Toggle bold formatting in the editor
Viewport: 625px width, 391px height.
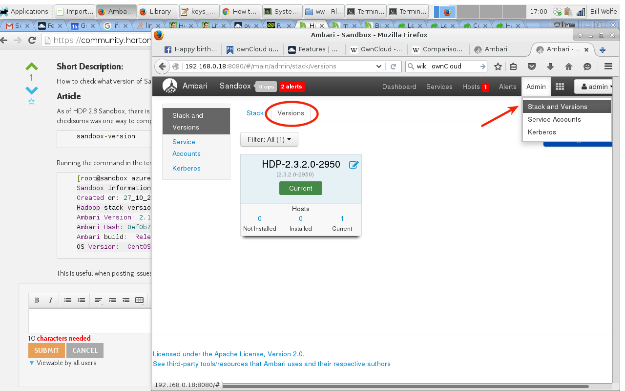37,300
